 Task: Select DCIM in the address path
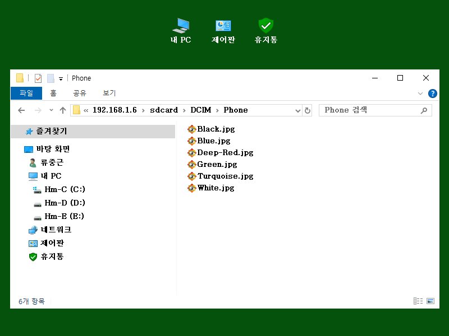[x=201, y=110]
